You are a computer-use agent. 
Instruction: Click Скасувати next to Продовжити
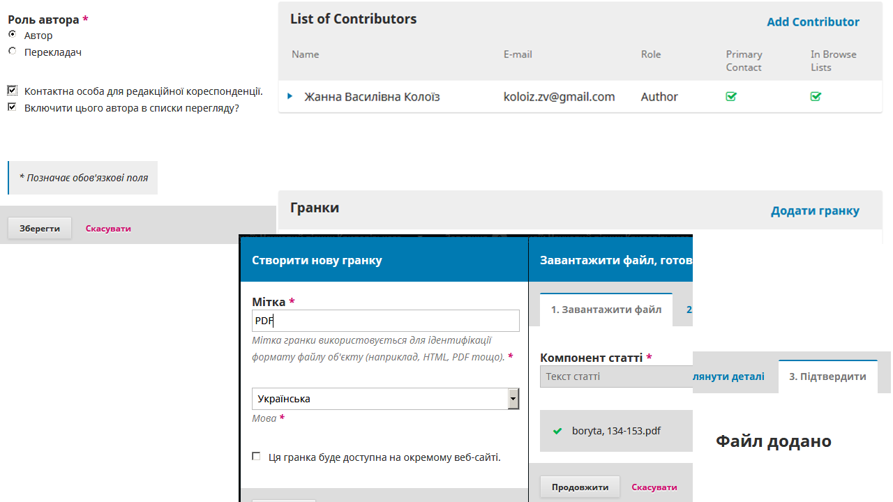pyautogui.click(x=654, y=487)
